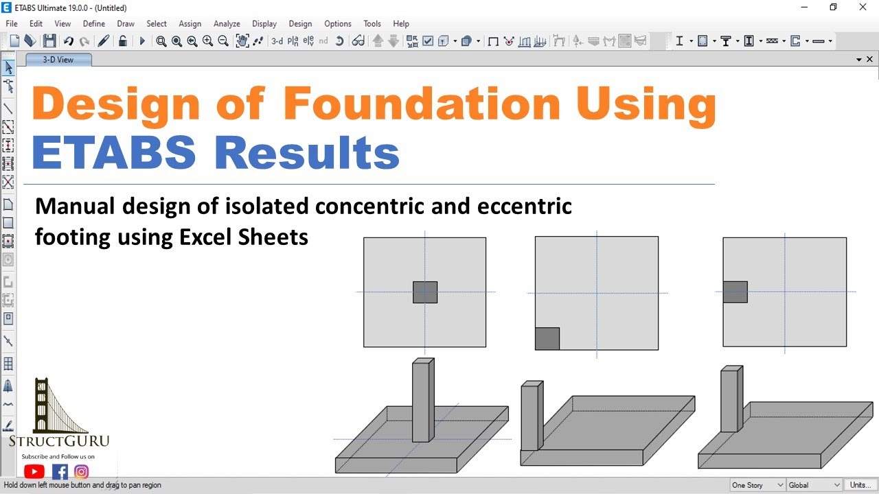This screenshot has width=879, height=494.
Task: Click the Rotate 3D View icon
Action: coord(339,41)
